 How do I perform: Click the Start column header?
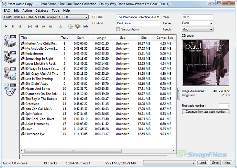click(80, 38)
